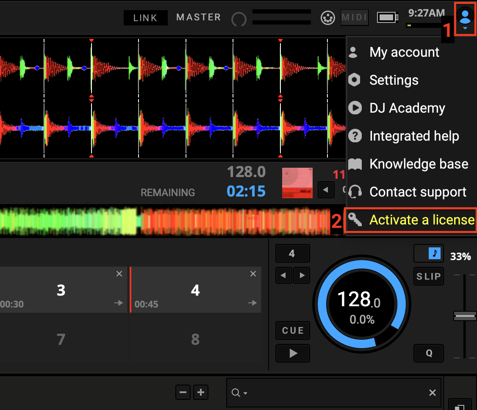Increase the loop length with right arrow
Image resolution: width=477 pixels, height=410 pixels.
(x=302, y=275)
